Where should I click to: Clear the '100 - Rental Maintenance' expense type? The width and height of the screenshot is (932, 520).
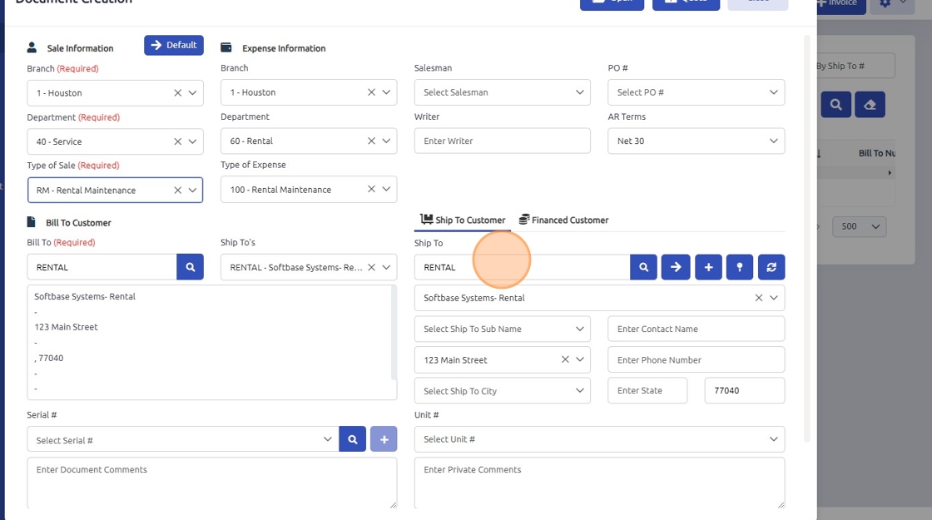click(371, 189)
